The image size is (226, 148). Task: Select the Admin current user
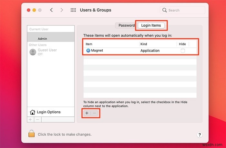click(51, 37)
